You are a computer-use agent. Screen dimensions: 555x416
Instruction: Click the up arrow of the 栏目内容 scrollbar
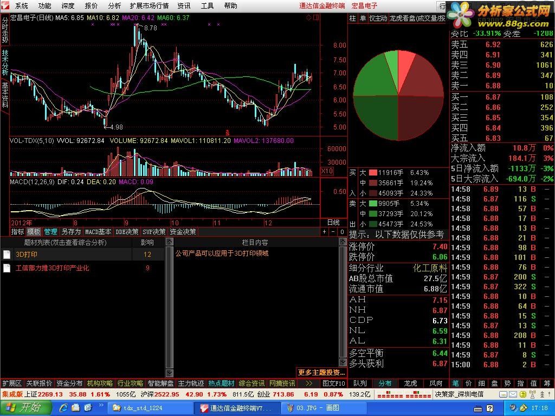[x=343, y=242]
